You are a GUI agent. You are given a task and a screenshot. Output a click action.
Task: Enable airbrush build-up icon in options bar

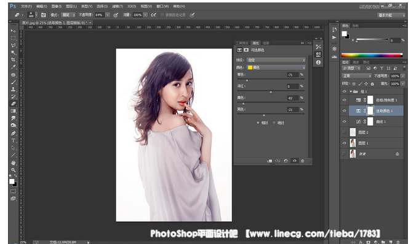click(154, 15)
